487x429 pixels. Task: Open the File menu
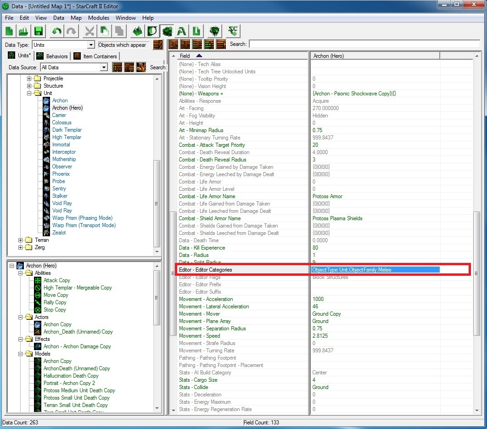pos(9,18)
